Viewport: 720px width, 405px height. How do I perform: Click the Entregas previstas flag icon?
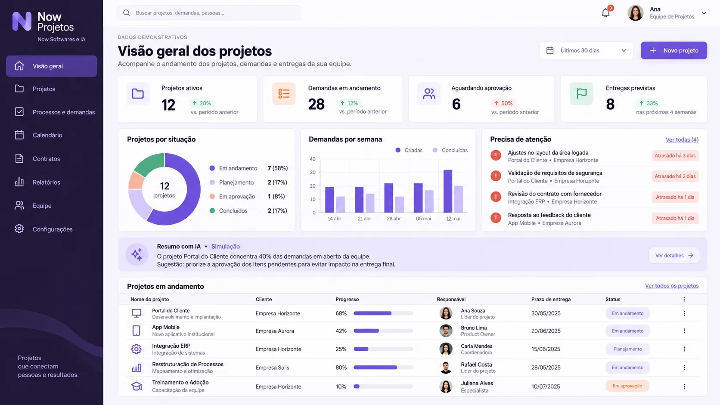(582, 93)
